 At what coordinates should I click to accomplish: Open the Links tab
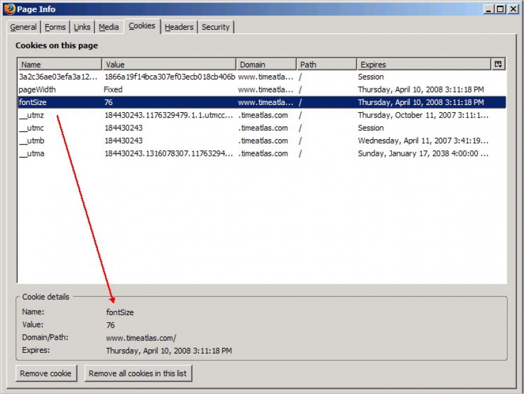(x=82, y=27)
